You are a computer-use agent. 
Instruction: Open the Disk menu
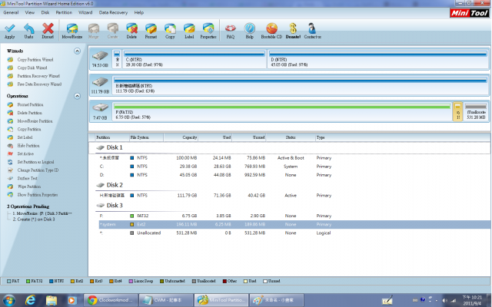click(x=45, y=12)
